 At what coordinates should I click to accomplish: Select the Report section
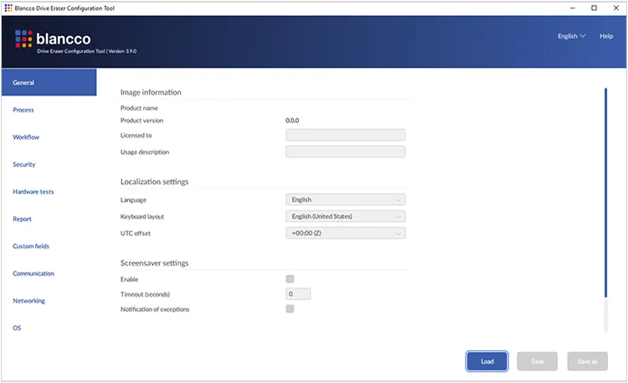[x=22, y=219]
